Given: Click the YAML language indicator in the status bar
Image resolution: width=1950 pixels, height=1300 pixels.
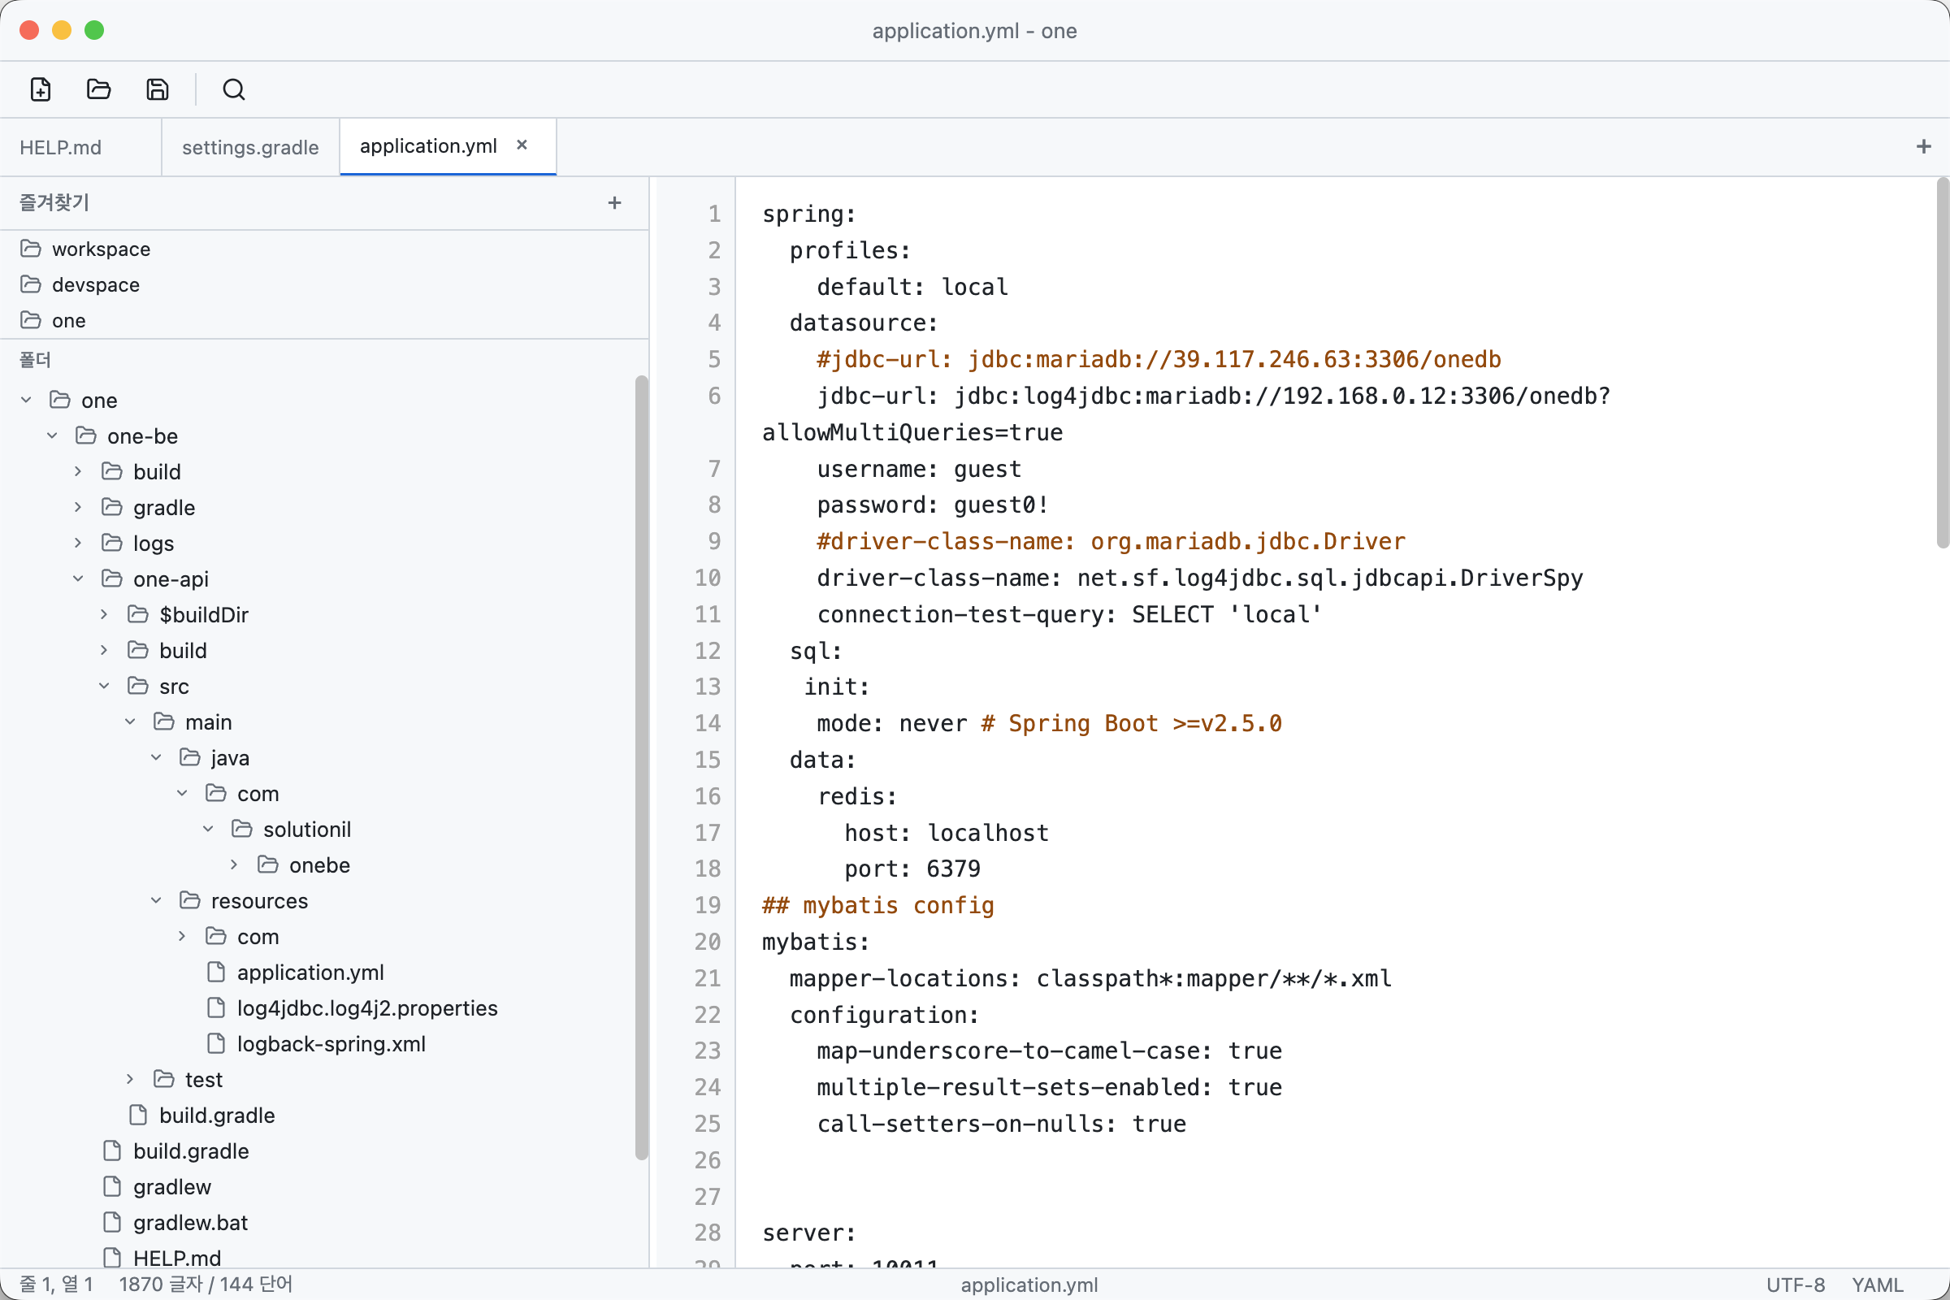Looking at the screenshot, I should pos(1877,1285).
